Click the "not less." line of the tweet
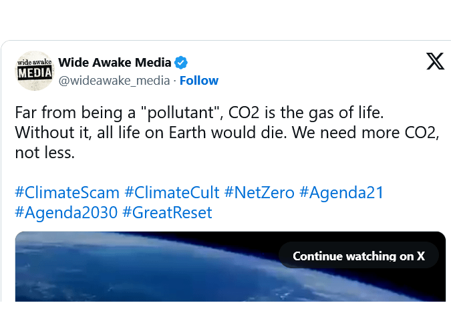 point(45,153)
